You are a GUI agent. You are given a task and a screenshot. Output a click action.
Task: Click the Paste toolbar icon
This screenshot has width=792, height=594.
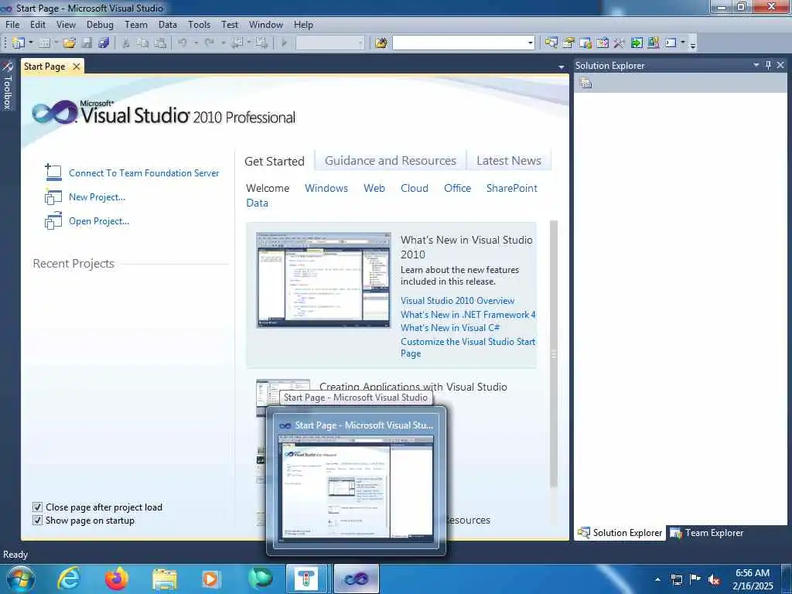click(160, 43)
